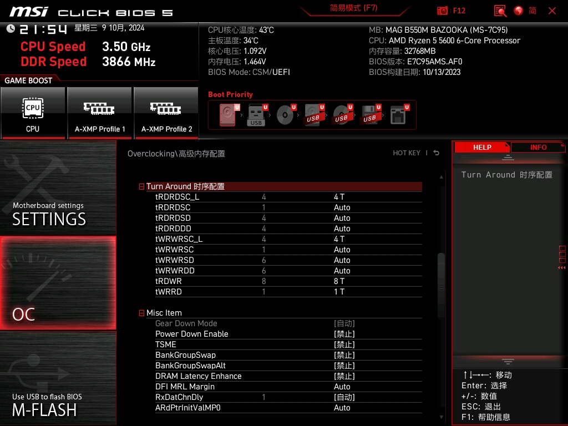Open BankGroupSwapAlt [禁止] dropdown

[344, 366]
